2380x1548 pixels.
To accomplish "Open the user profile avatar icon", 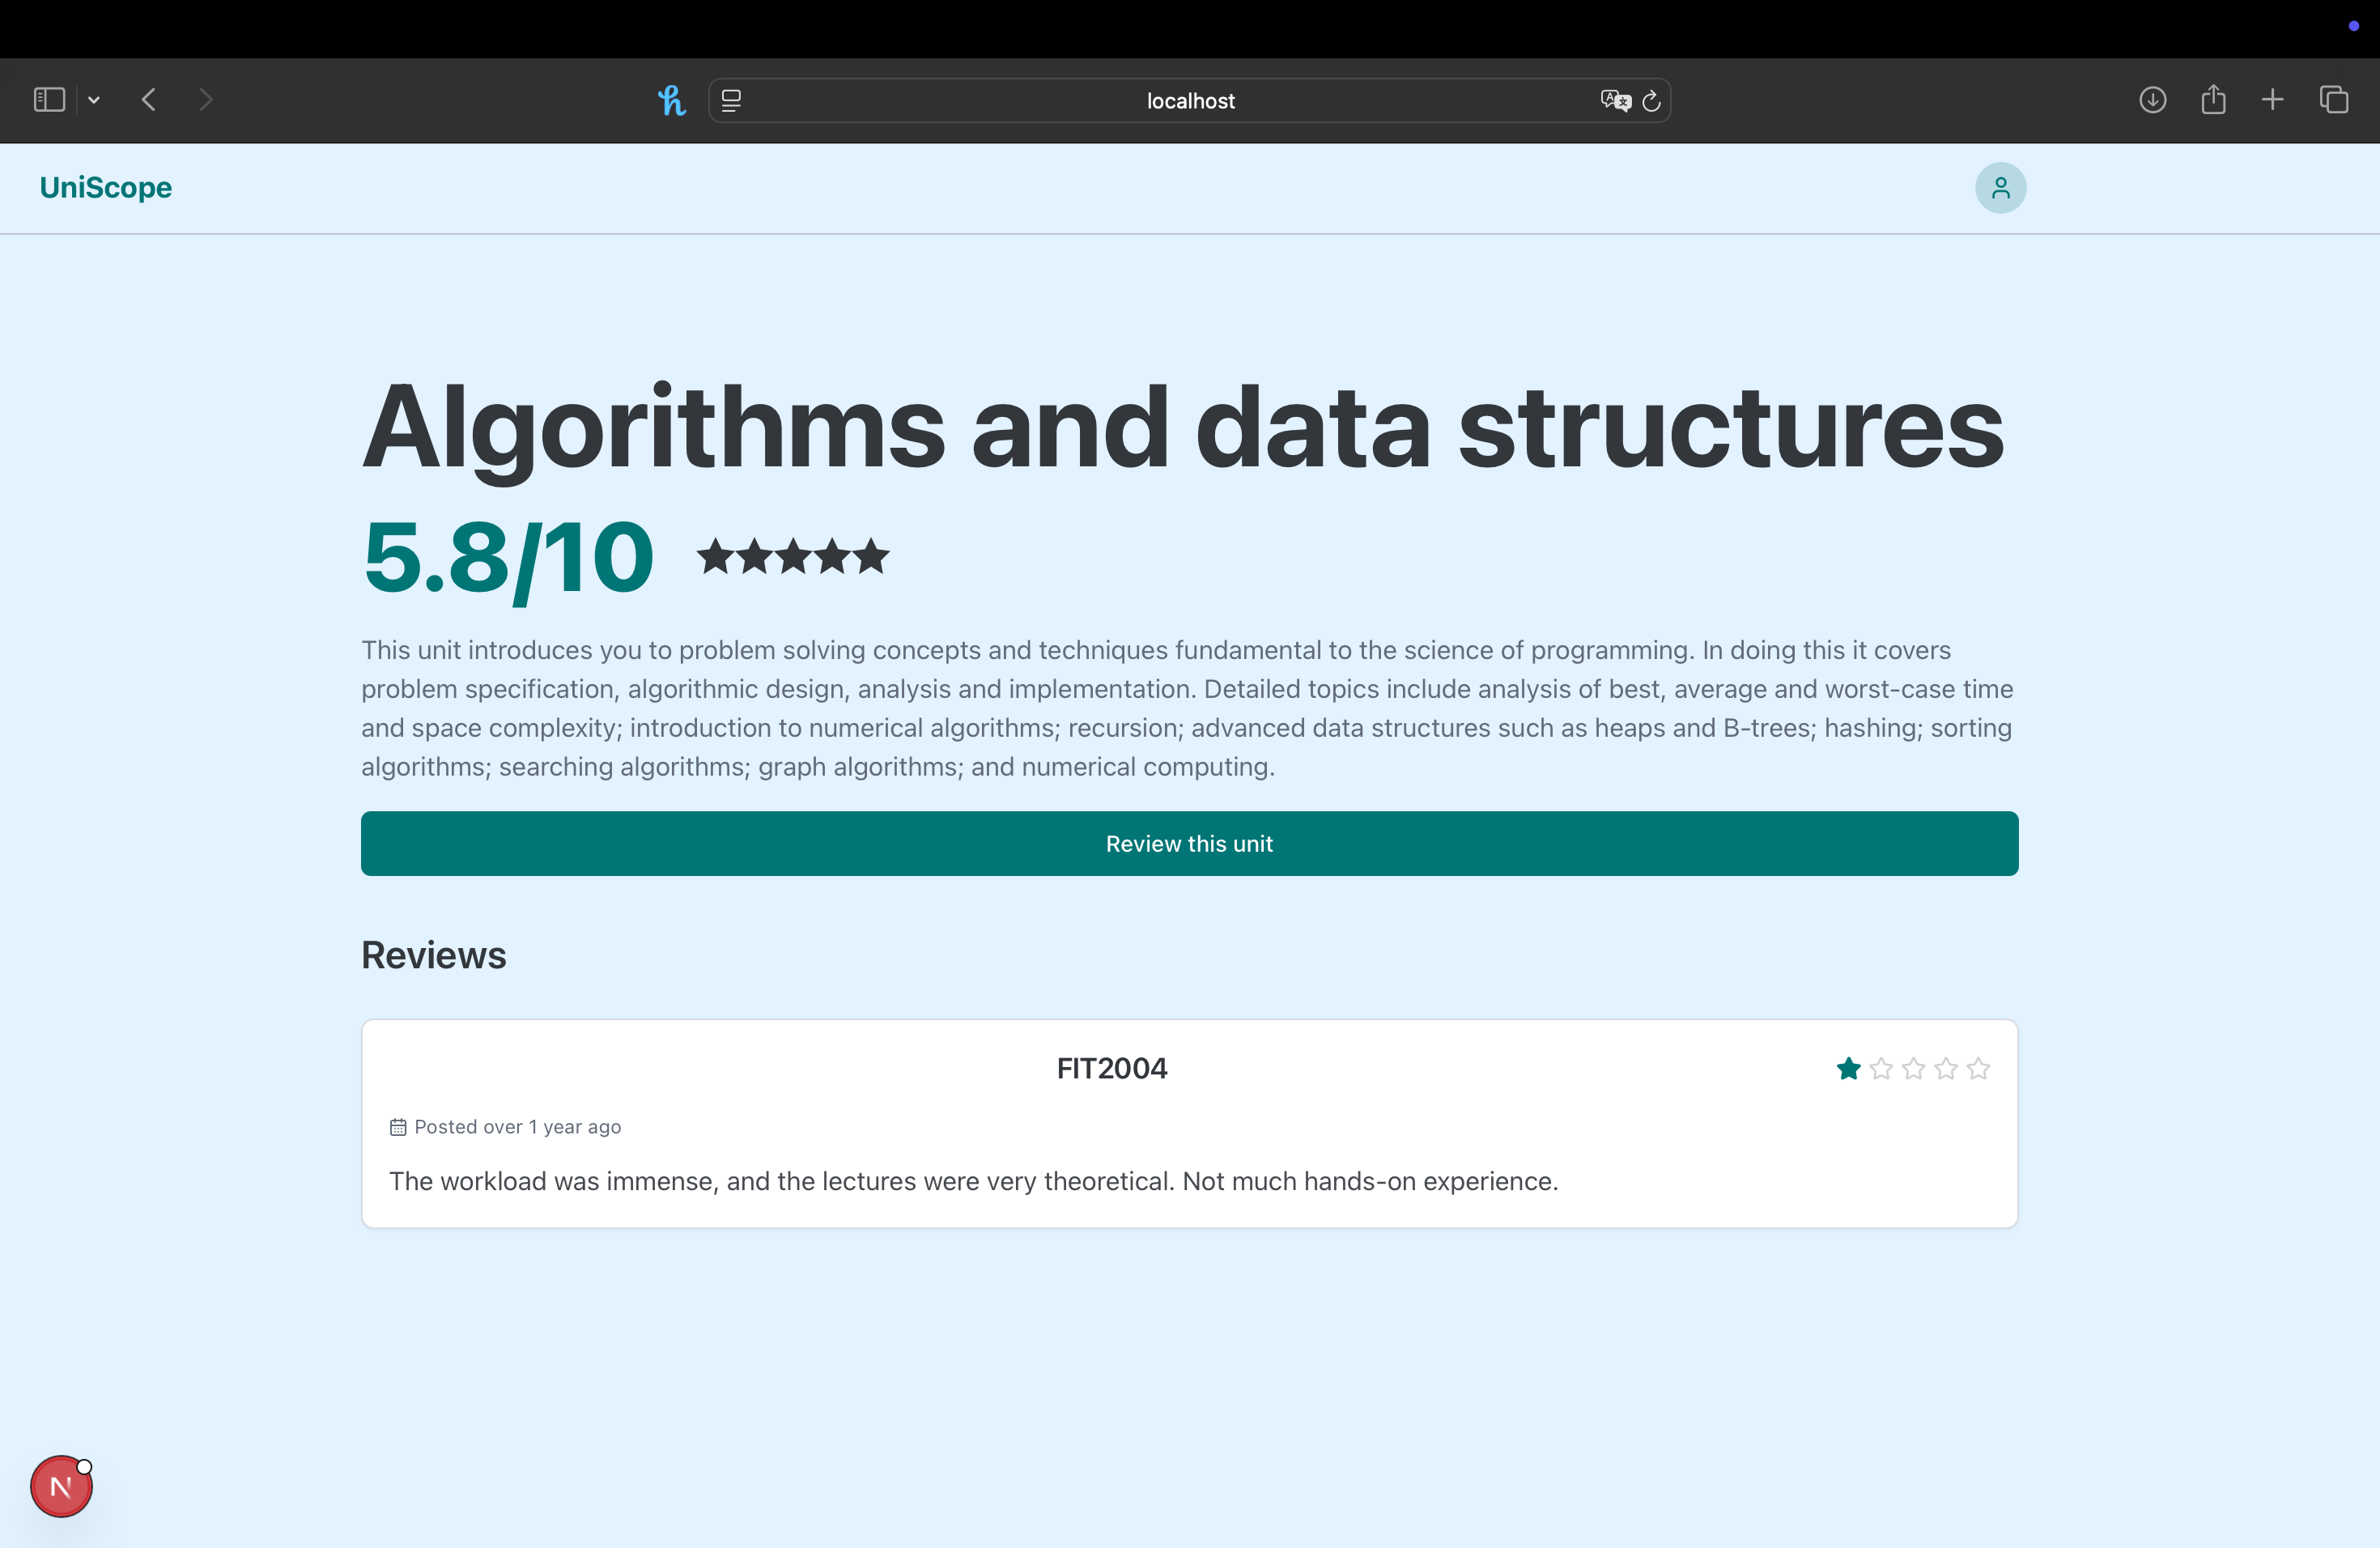I will click(x=2000, y=188).
